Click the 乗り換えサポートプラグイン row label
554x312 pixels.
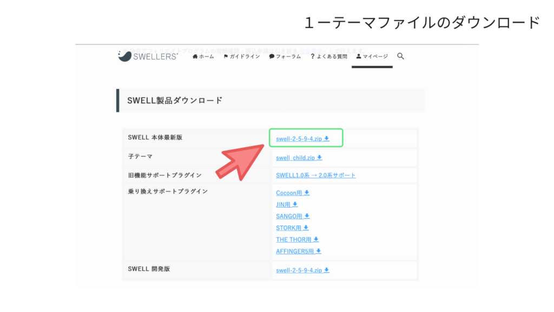[x=168, y=191]
